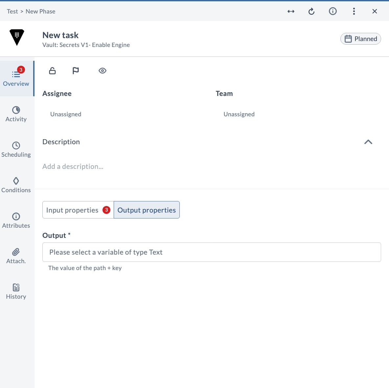The image size is (389, 388).
Task: Open the Output variable selector
Action: click(x=212, y=252)
